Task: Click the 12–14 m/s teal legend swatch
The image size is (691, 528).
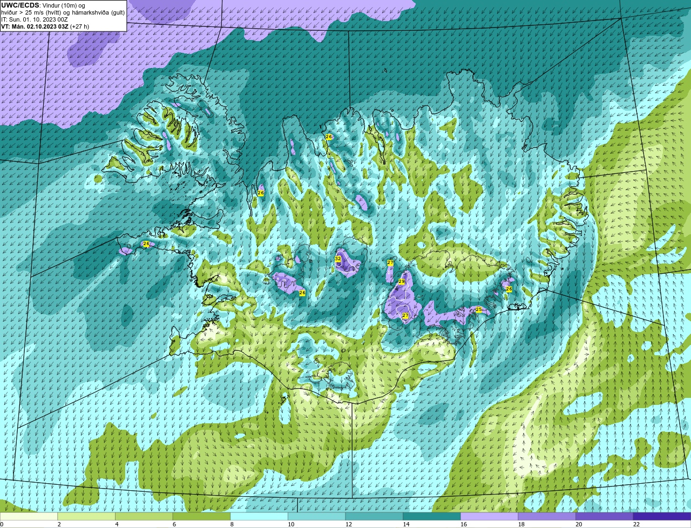Action: pos(375,517)
